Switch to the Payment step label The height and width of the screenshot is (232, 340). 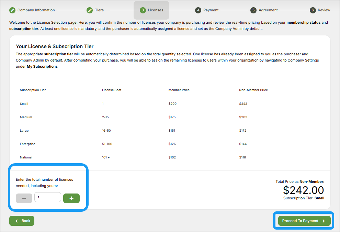click(x=211, y=10)
